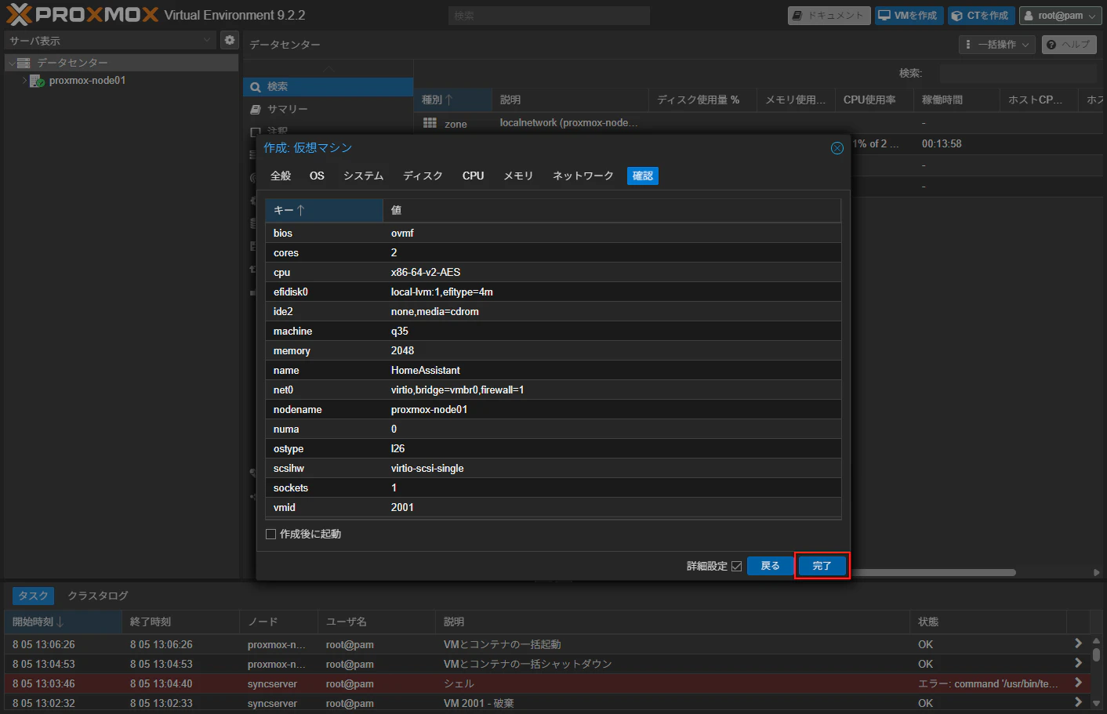Sort by Key column header

coord(324,210)
